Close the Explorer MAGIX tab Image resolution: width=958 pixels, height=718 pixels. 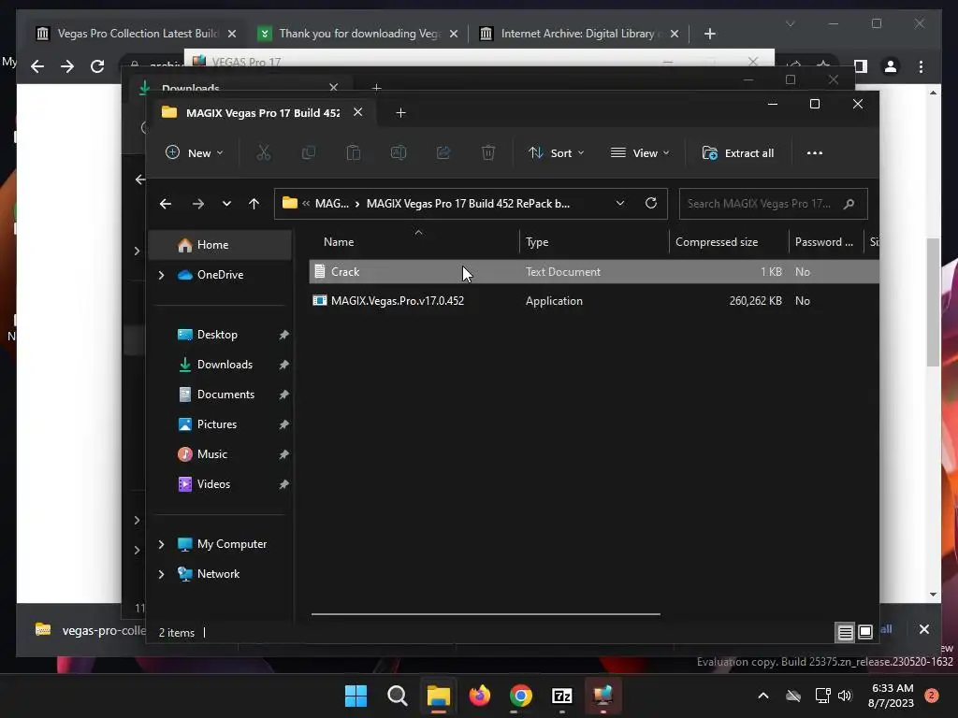click(x=358, y=112)
